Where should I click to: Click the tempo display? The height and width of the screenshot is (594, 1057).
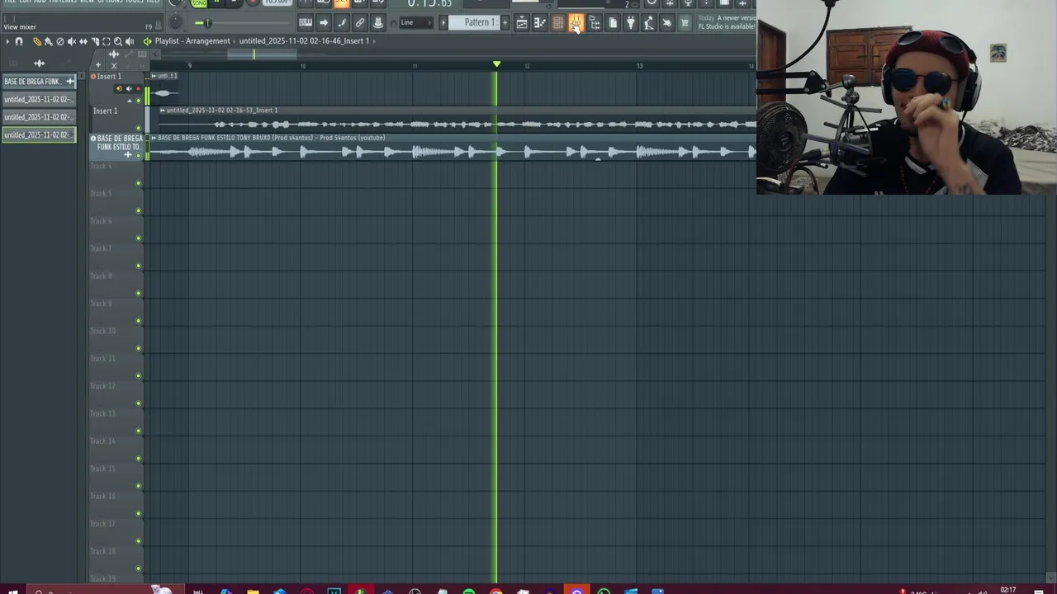[x=277, y=2]
